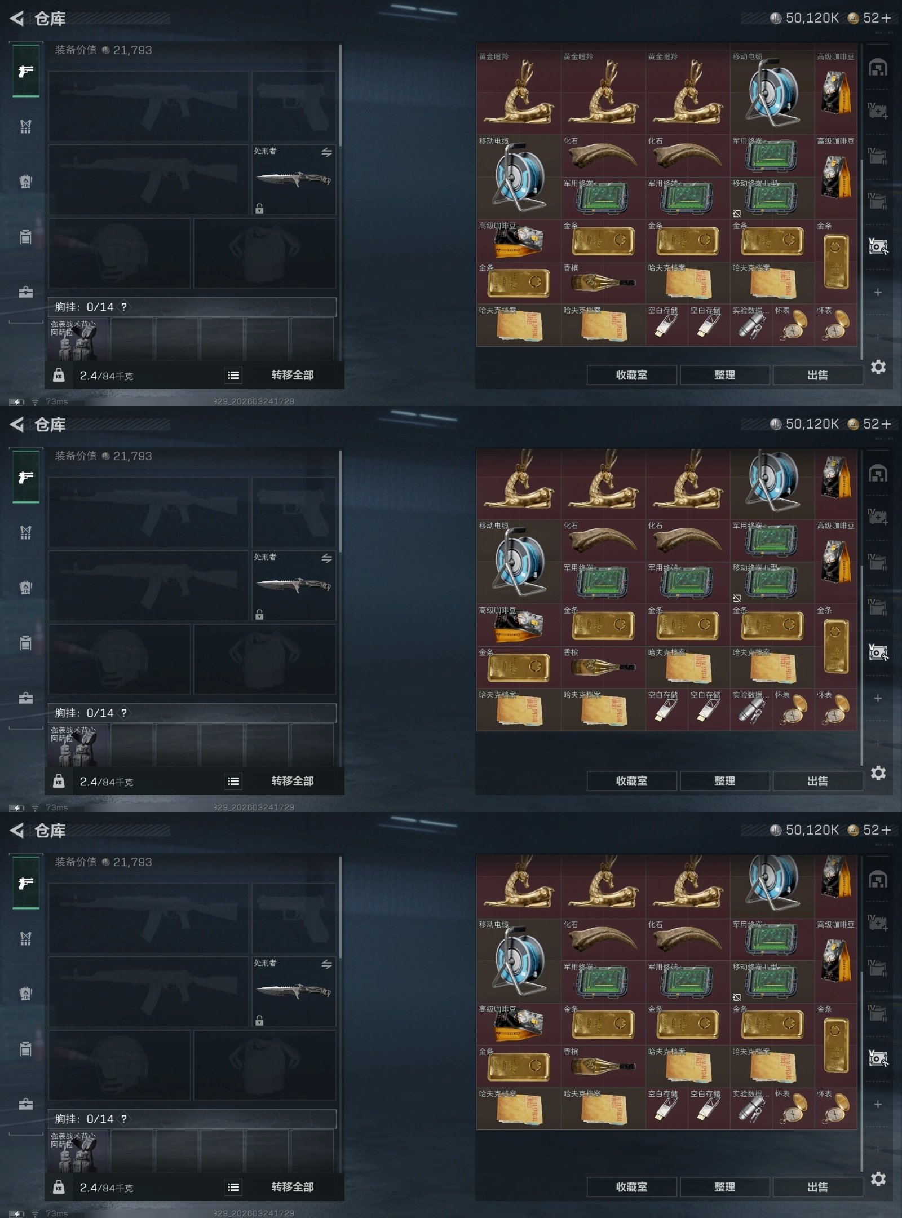Select the pistol weapon tab in the top panel
This screenshot has height=1218, width=902.
tap(26, 71)
